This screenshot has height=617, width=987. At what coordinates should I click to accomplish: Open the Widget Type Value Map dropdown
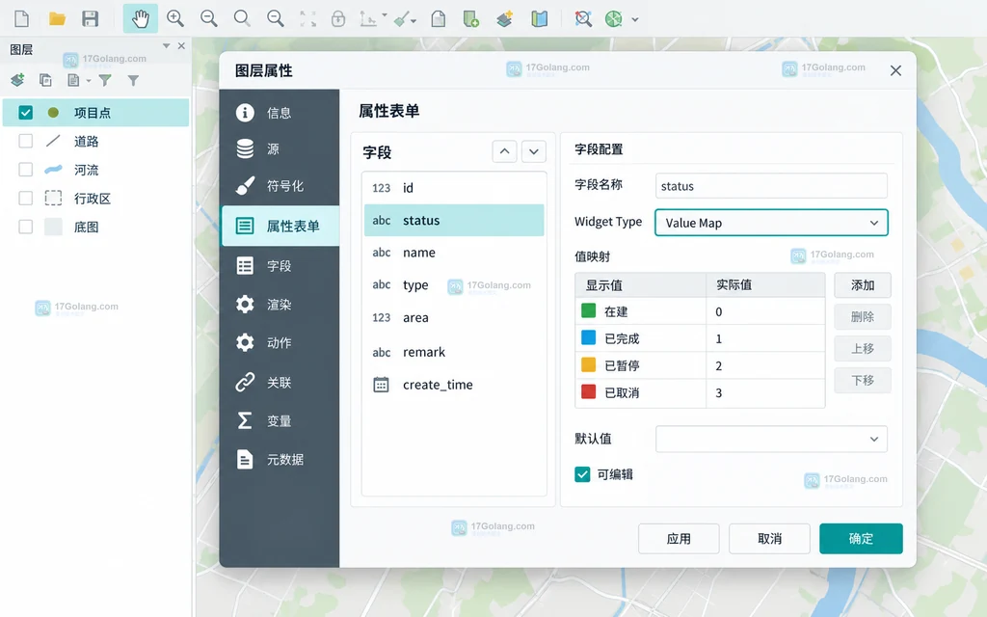tap(771, 223)
